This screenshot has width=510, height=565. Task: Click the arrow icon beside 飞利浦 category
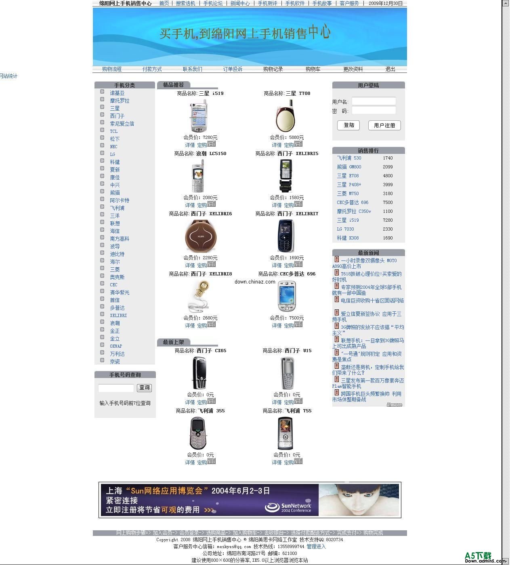pyautogui.click(x=102, y=208)
